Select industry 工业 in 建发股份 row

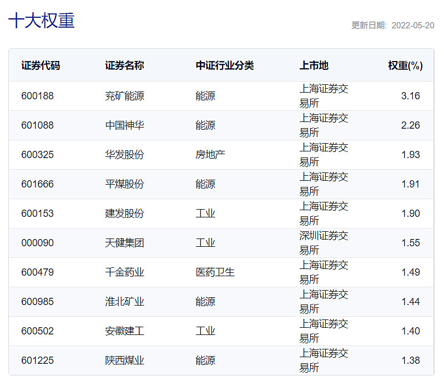[205, 214]
